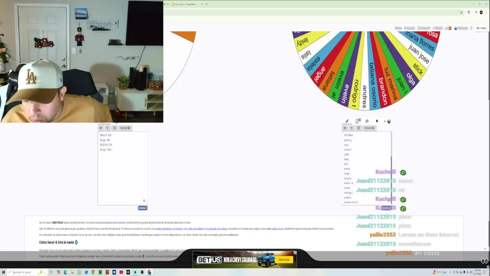The width and height of the screenshot is (490, 276).
Task: Open WhatsApp from the taskbar
Action: [79, 272]
